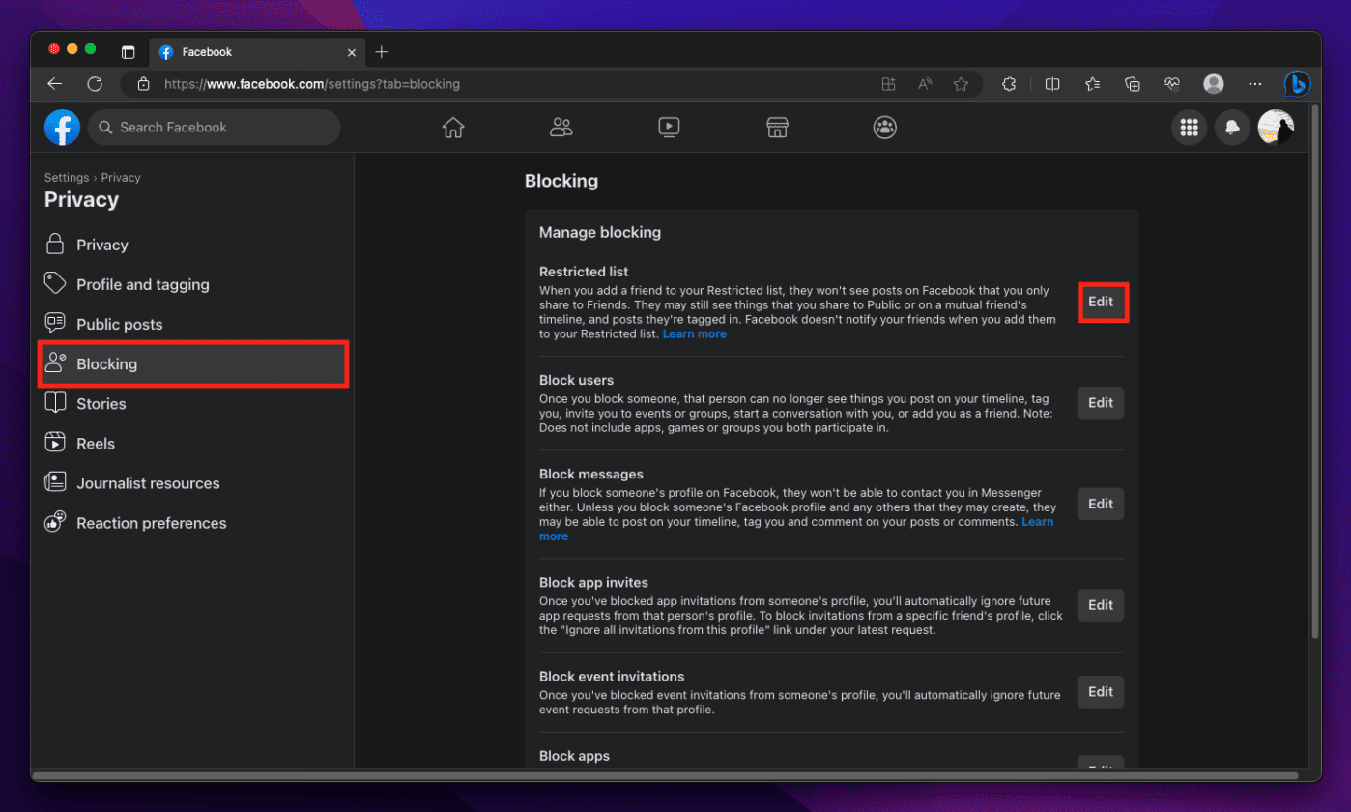Click Edit next to Block users
This screenshot has width=1351, height=812.
tap(1101, 403)
